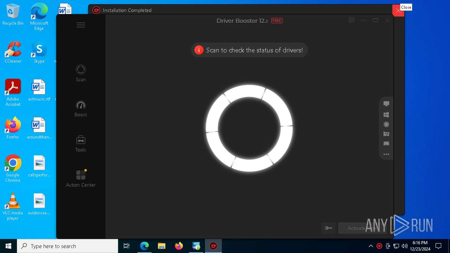Click the graphics card info icon
The width and height of the screenshot is (450, 253).
click(386, 134)
